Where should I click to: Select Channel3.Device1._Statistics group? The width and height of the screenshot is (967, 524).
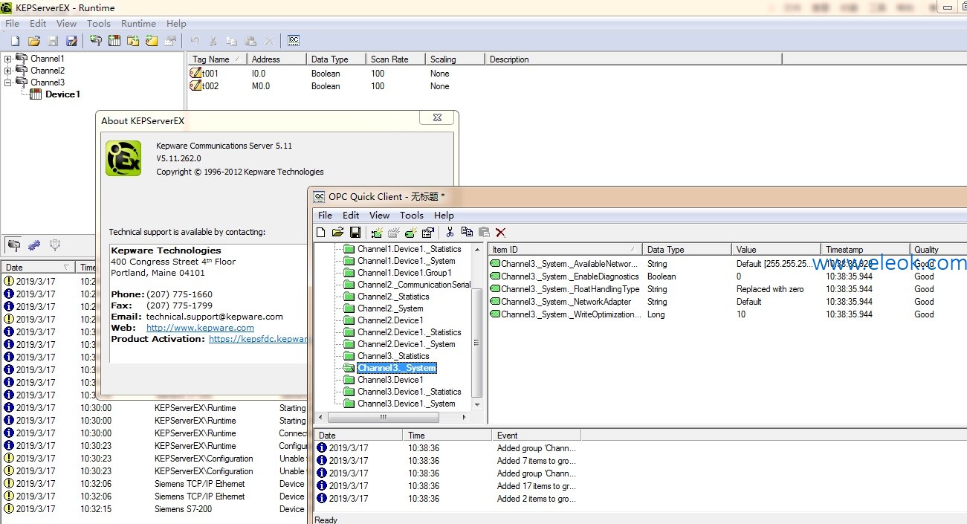click(409, 392)
